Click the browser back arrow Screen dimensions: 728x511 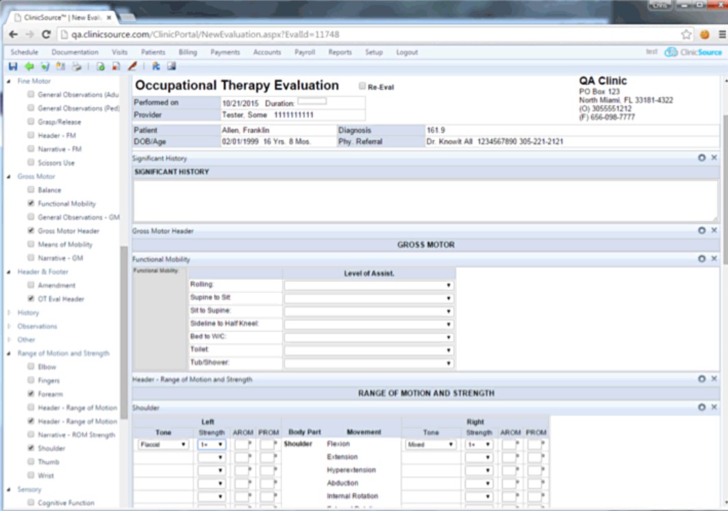pyautogui.click(x=14, y=34)
